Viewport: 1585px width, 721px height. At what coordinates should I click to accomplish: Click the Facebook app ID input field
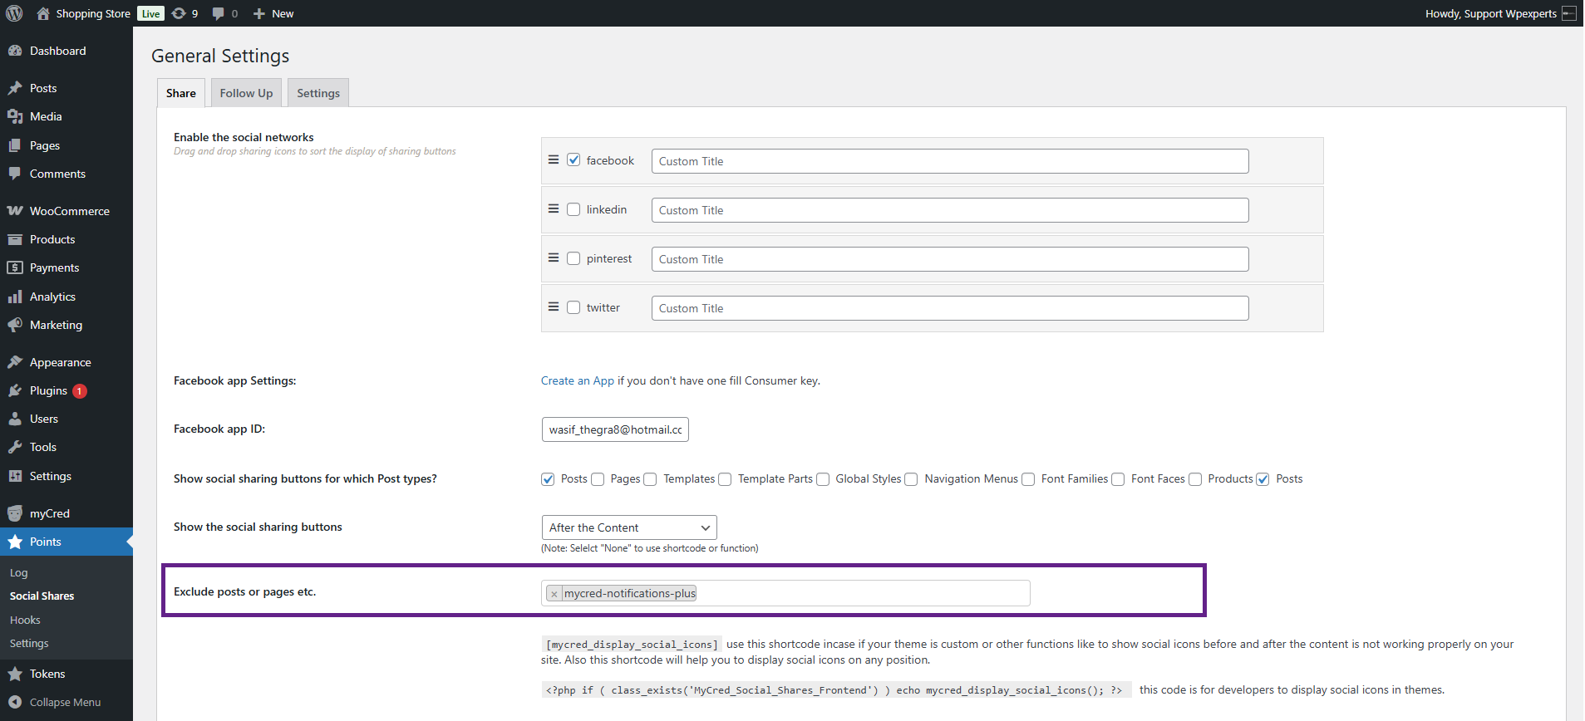[x=615, y=429]
